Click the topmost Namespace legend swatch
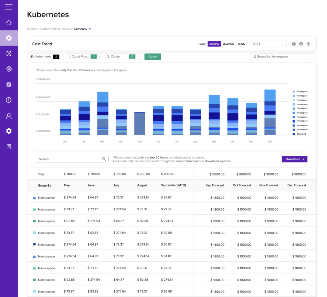The height and width of the screenshot is (297, 327). 294,92
